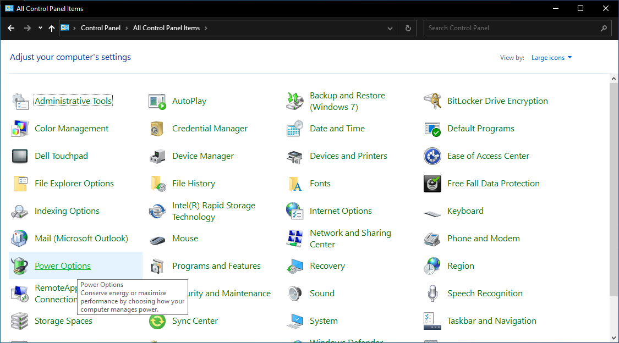Select Control Panel in the breadcrumb path

tap(100, 28)
